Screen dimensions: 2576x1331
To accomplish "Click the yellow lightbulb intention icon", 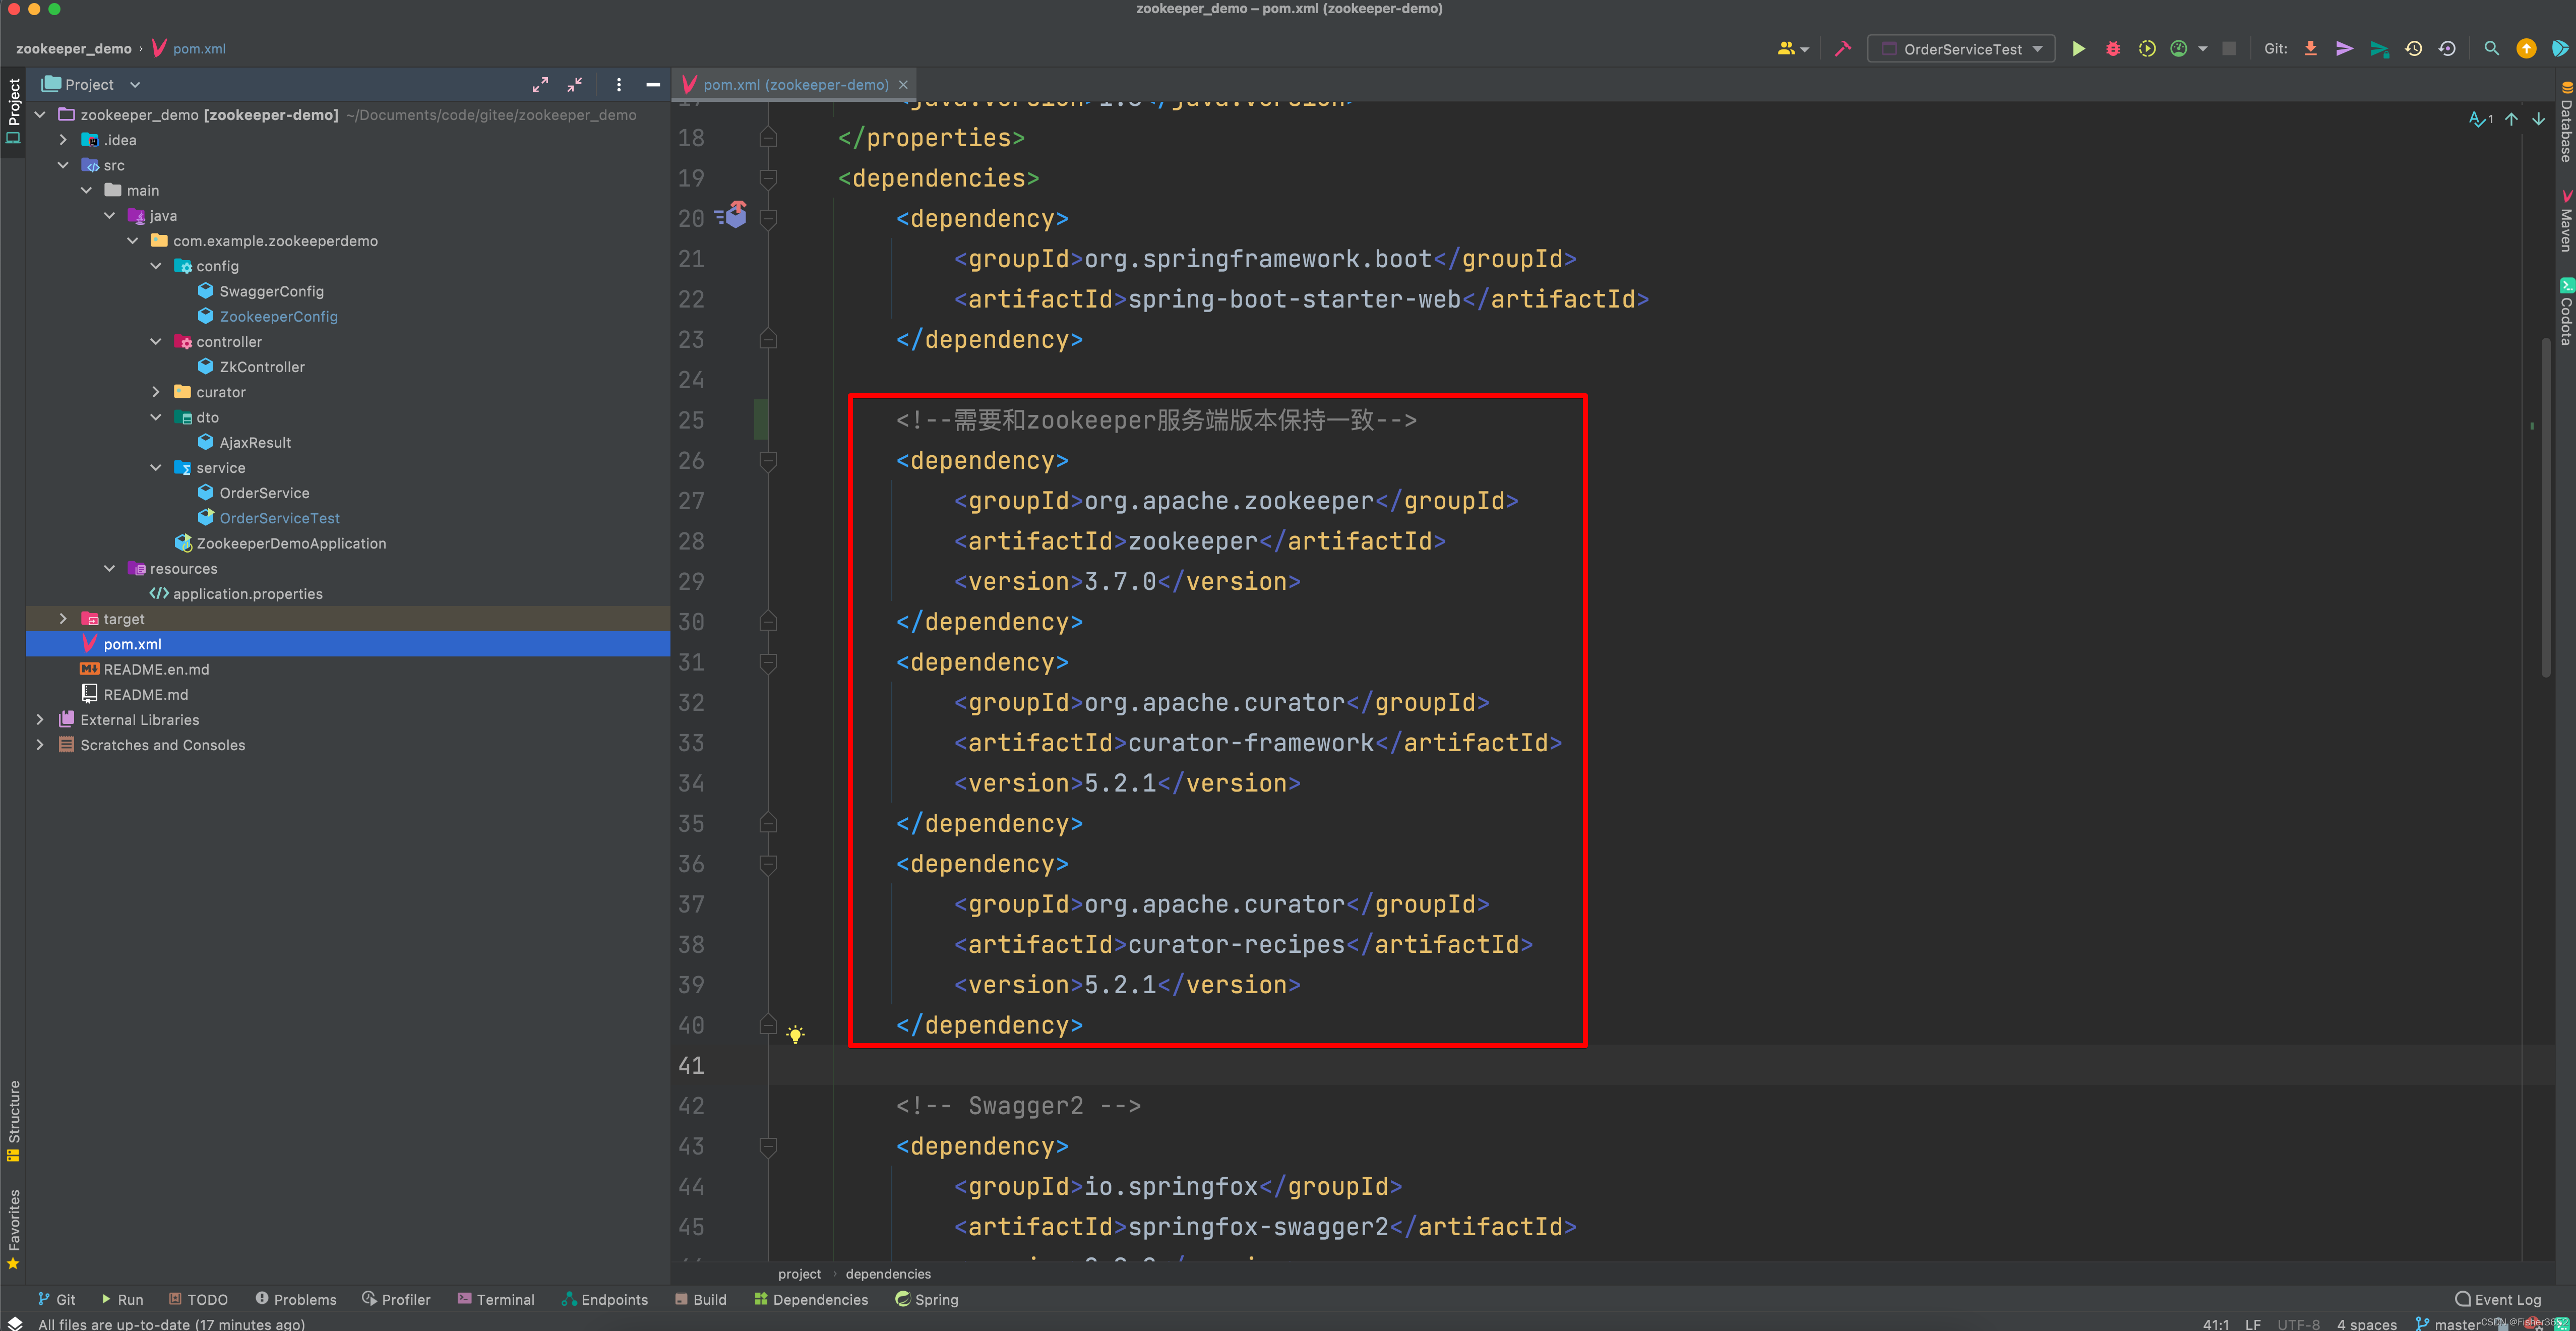I will (795, 1034).
